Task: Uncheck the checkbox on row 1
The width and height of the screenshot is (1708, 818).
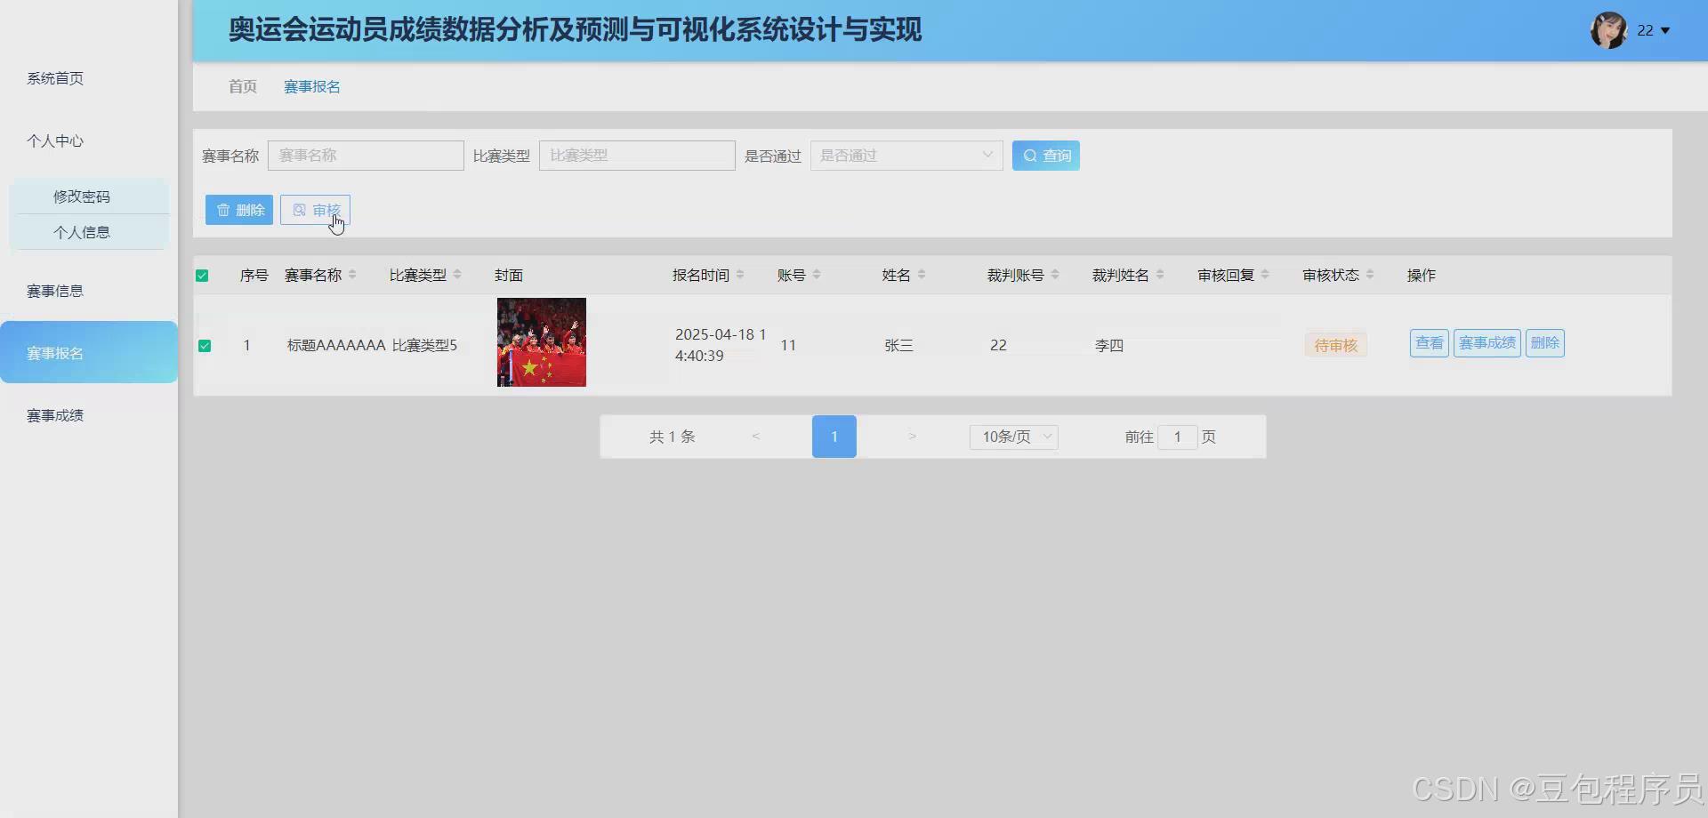Action: (205, 346)
